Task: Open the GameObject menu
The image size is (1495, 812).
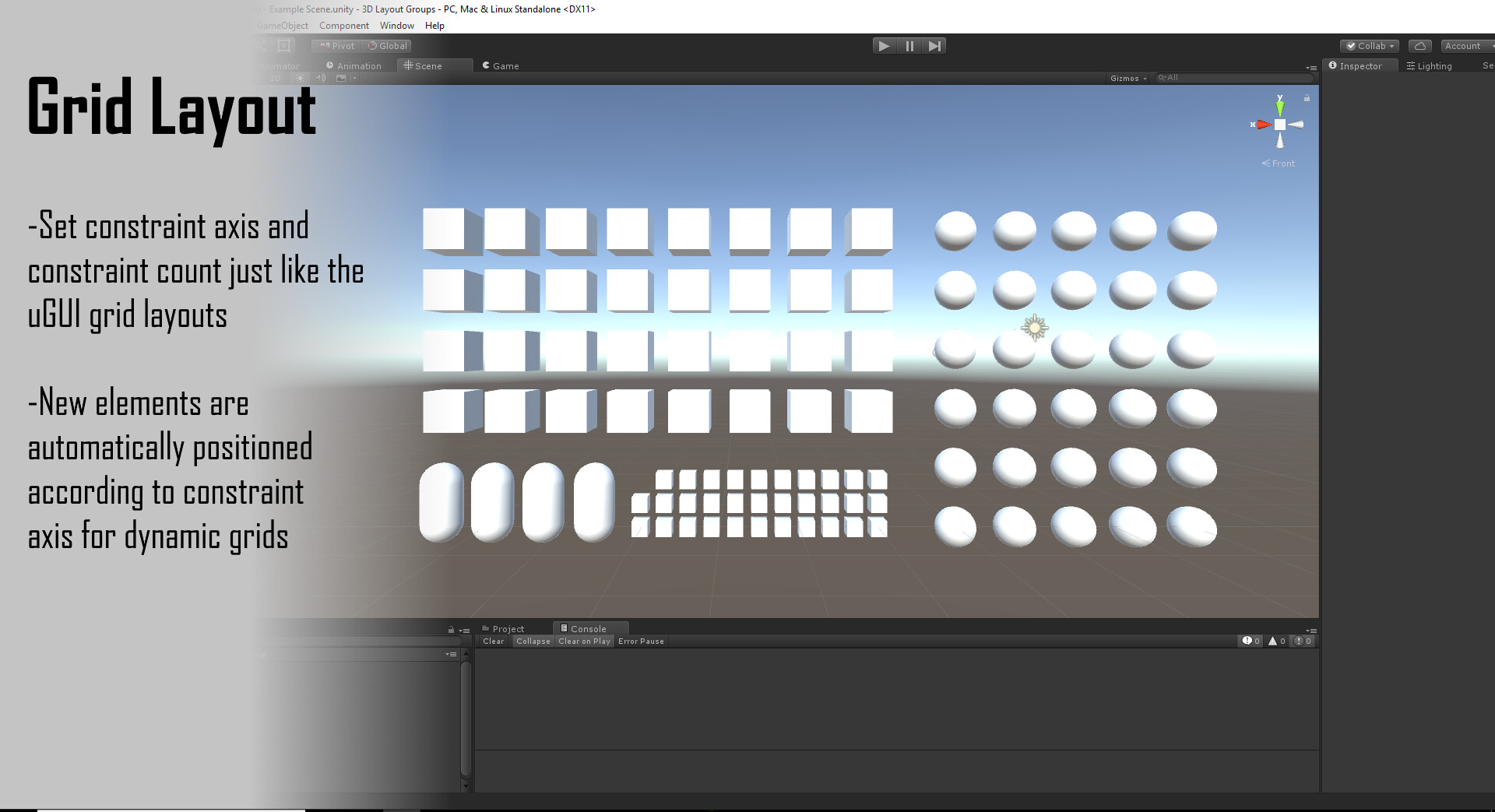Action: pyautogui.click(x=283, y=26)
